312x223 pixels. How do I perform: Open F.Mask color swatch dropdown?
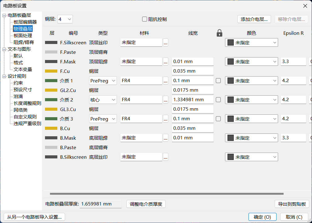(x=252, y=62)
